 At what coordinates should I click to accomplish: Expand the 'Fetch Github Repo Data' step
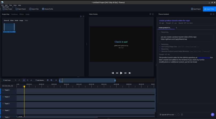[x=179, y=47]
